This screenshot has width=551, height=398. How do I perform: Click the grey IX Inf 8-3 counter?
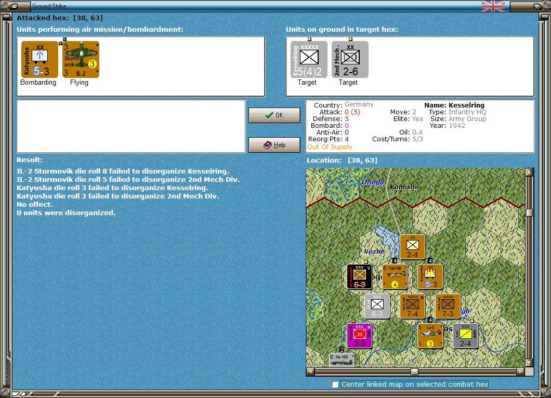pos(377,306)
